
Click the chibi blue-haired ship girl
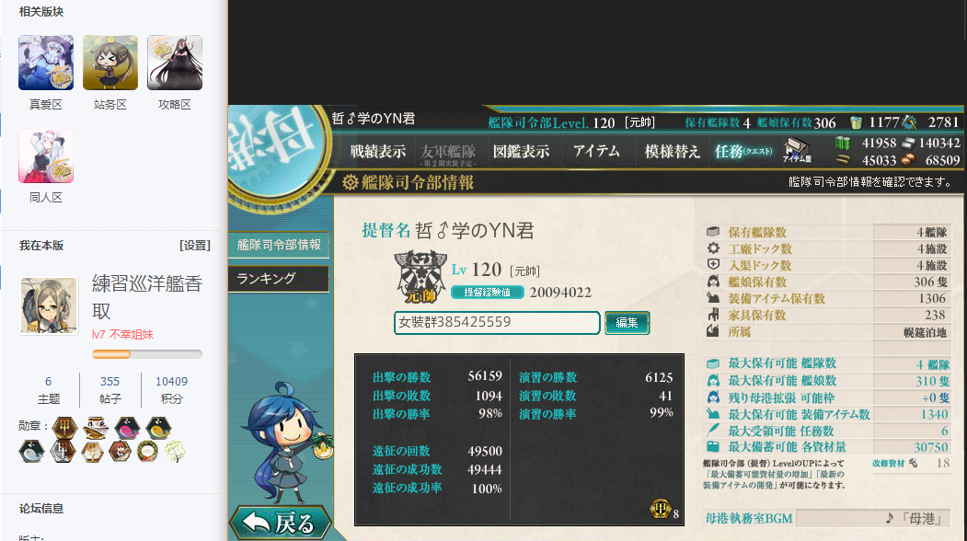click(285, 444)
